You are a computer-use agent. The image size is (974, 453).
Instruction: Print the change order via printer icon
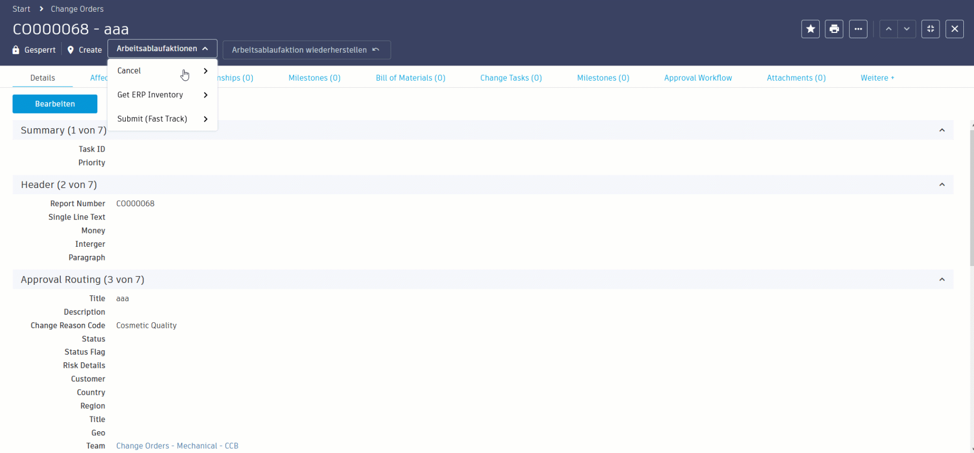[834, 29]
